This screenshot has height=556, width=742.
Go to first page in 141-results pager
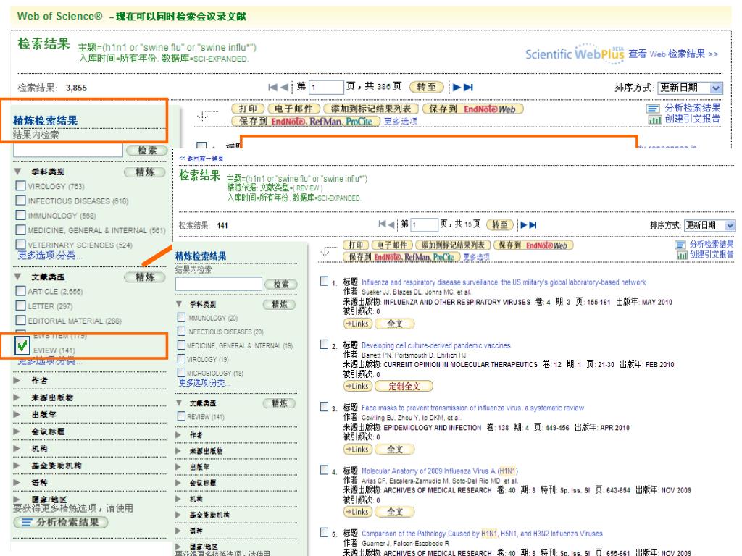click(x=383, y=224)
